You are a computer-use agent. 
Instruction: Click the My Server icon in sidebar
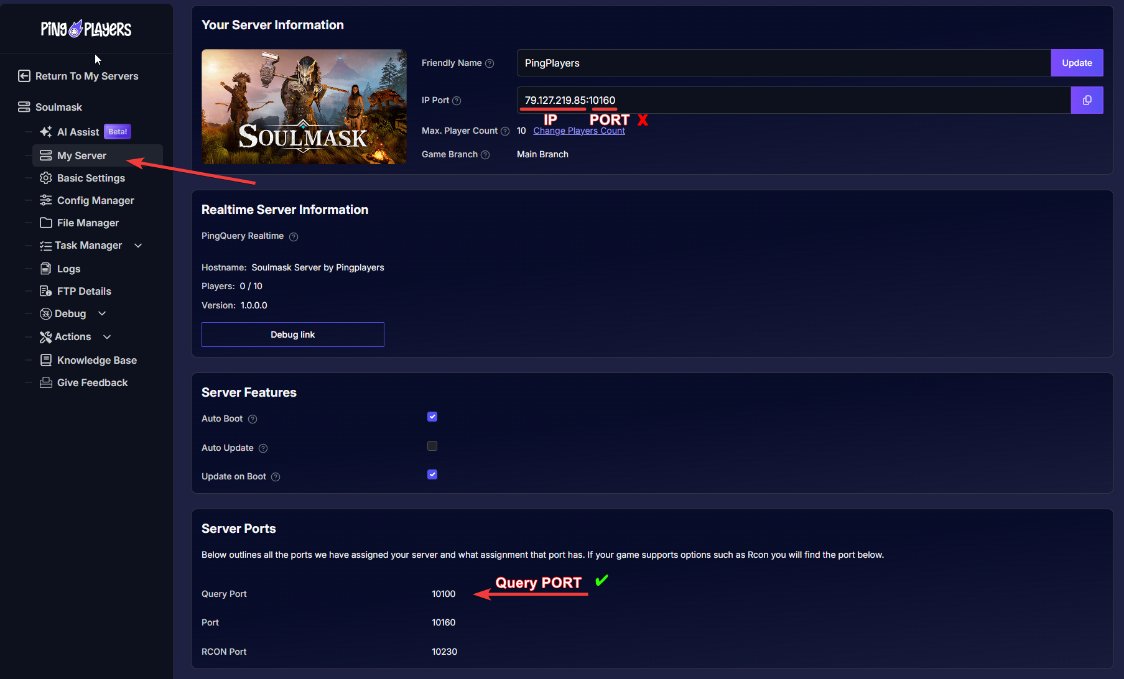tap(46, 155)
